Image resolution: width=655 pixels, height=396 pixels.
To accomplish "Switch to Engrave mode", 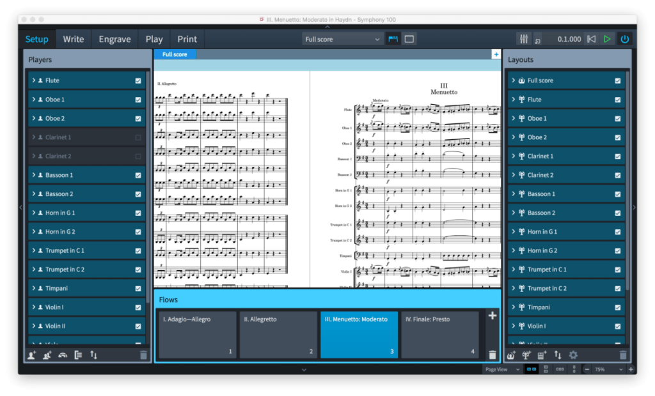I will coord(114,39).
